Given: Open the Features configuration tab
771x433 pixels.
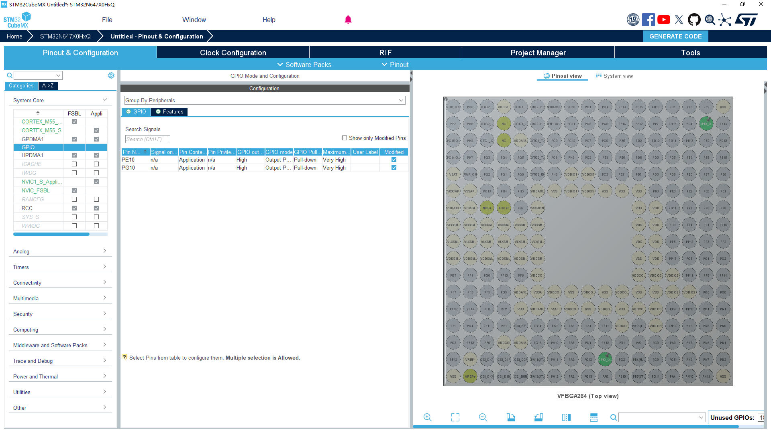Looking at the screenshot, I should click(169, 112).
